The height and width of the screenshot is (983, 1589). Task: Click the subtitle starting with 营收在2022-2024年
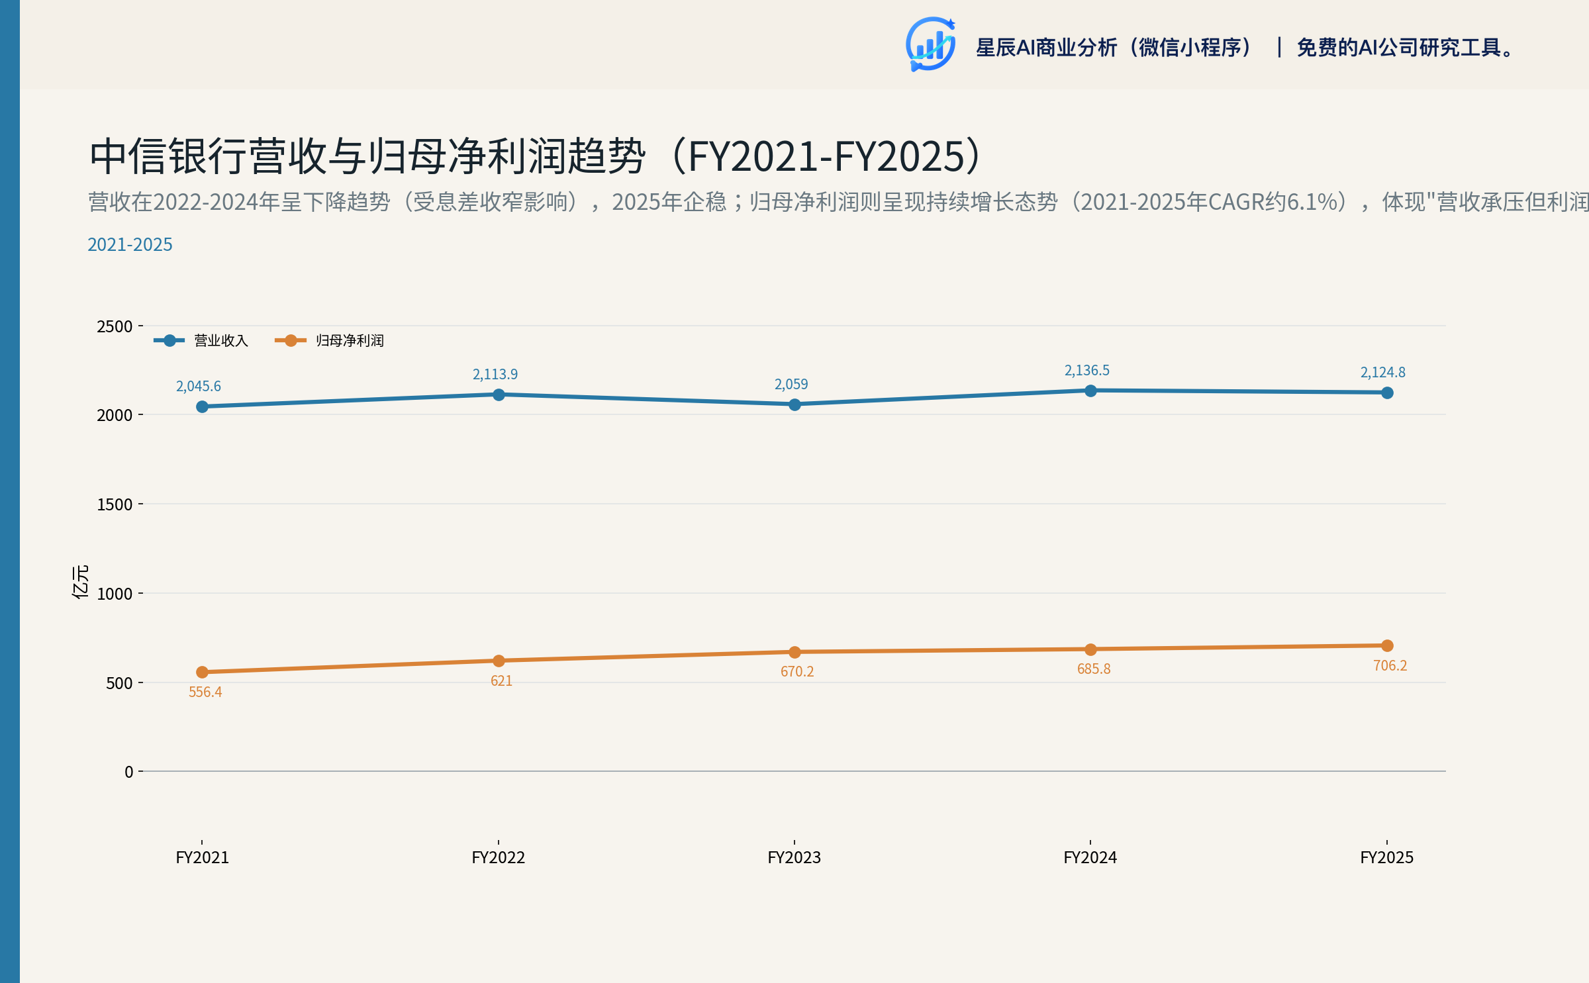point(838,202)
